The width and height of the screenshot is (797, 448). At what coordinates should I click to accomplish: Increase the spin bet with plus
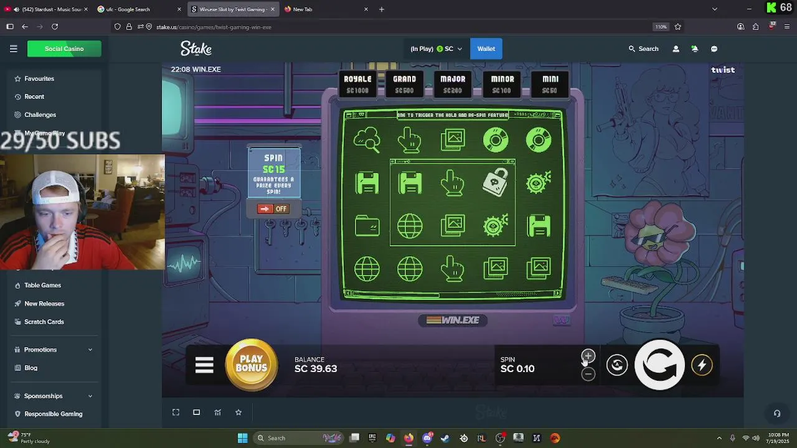pyautogui.click(x=588, y=357)
